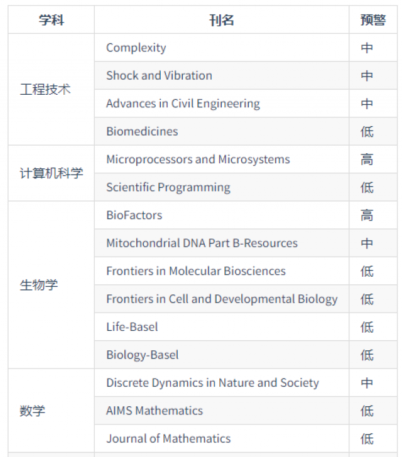Select Scientific Programming table cell
Image resolution: width=402 pixels, height=457 pixels.
[x=168, y=187]
